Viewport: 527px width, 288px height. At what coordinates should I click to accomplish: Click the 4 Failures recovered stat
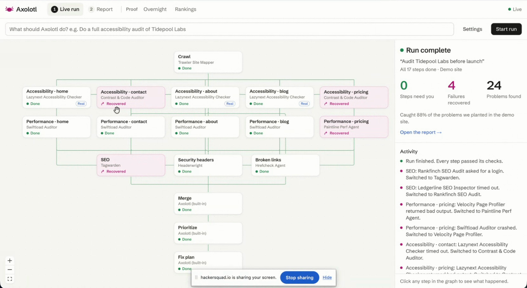click(x=459, y=93)
